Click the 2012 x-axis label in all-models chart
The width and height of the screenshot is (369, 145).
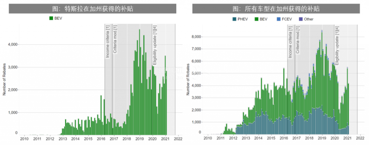(x=233, y=139)
